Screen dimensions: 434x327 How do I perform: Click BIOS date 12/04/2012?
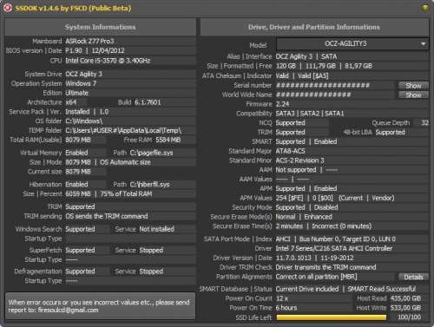click(x=108, y=50)
